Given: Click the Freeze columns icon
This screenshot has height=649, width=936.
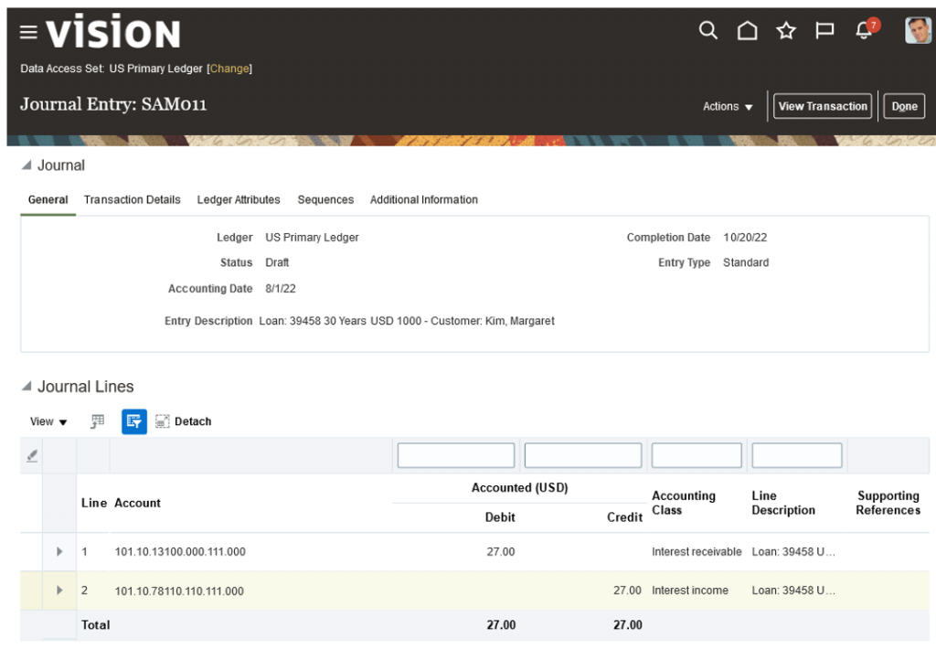Looking at the screenshot, I should (97, 421).
